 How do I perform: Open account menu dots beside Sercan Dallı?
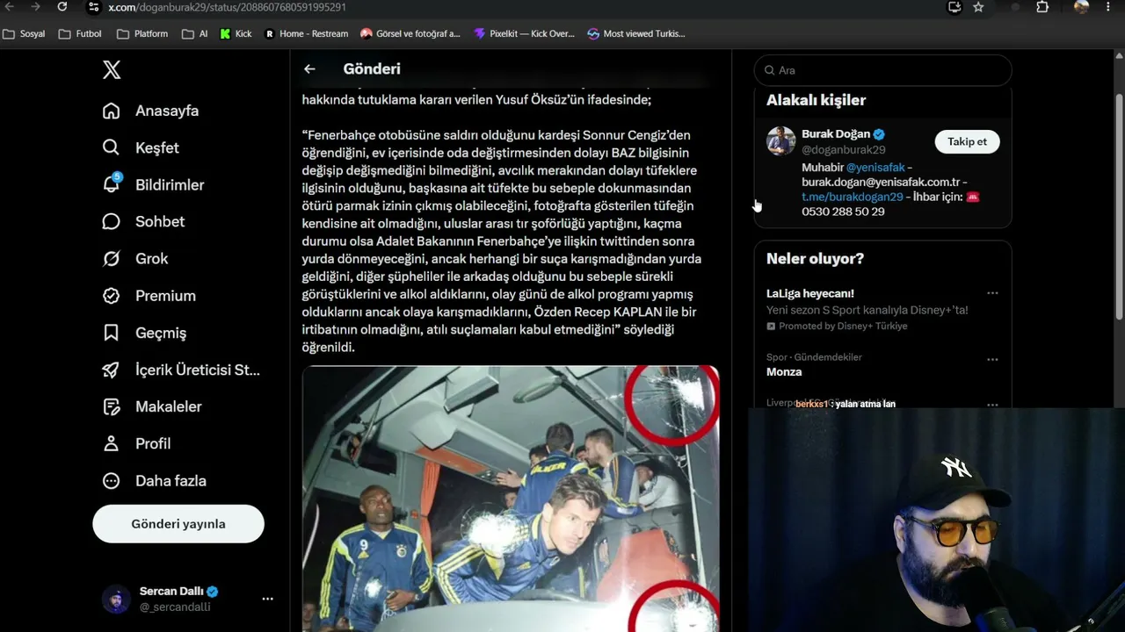(x=267, y=599)
